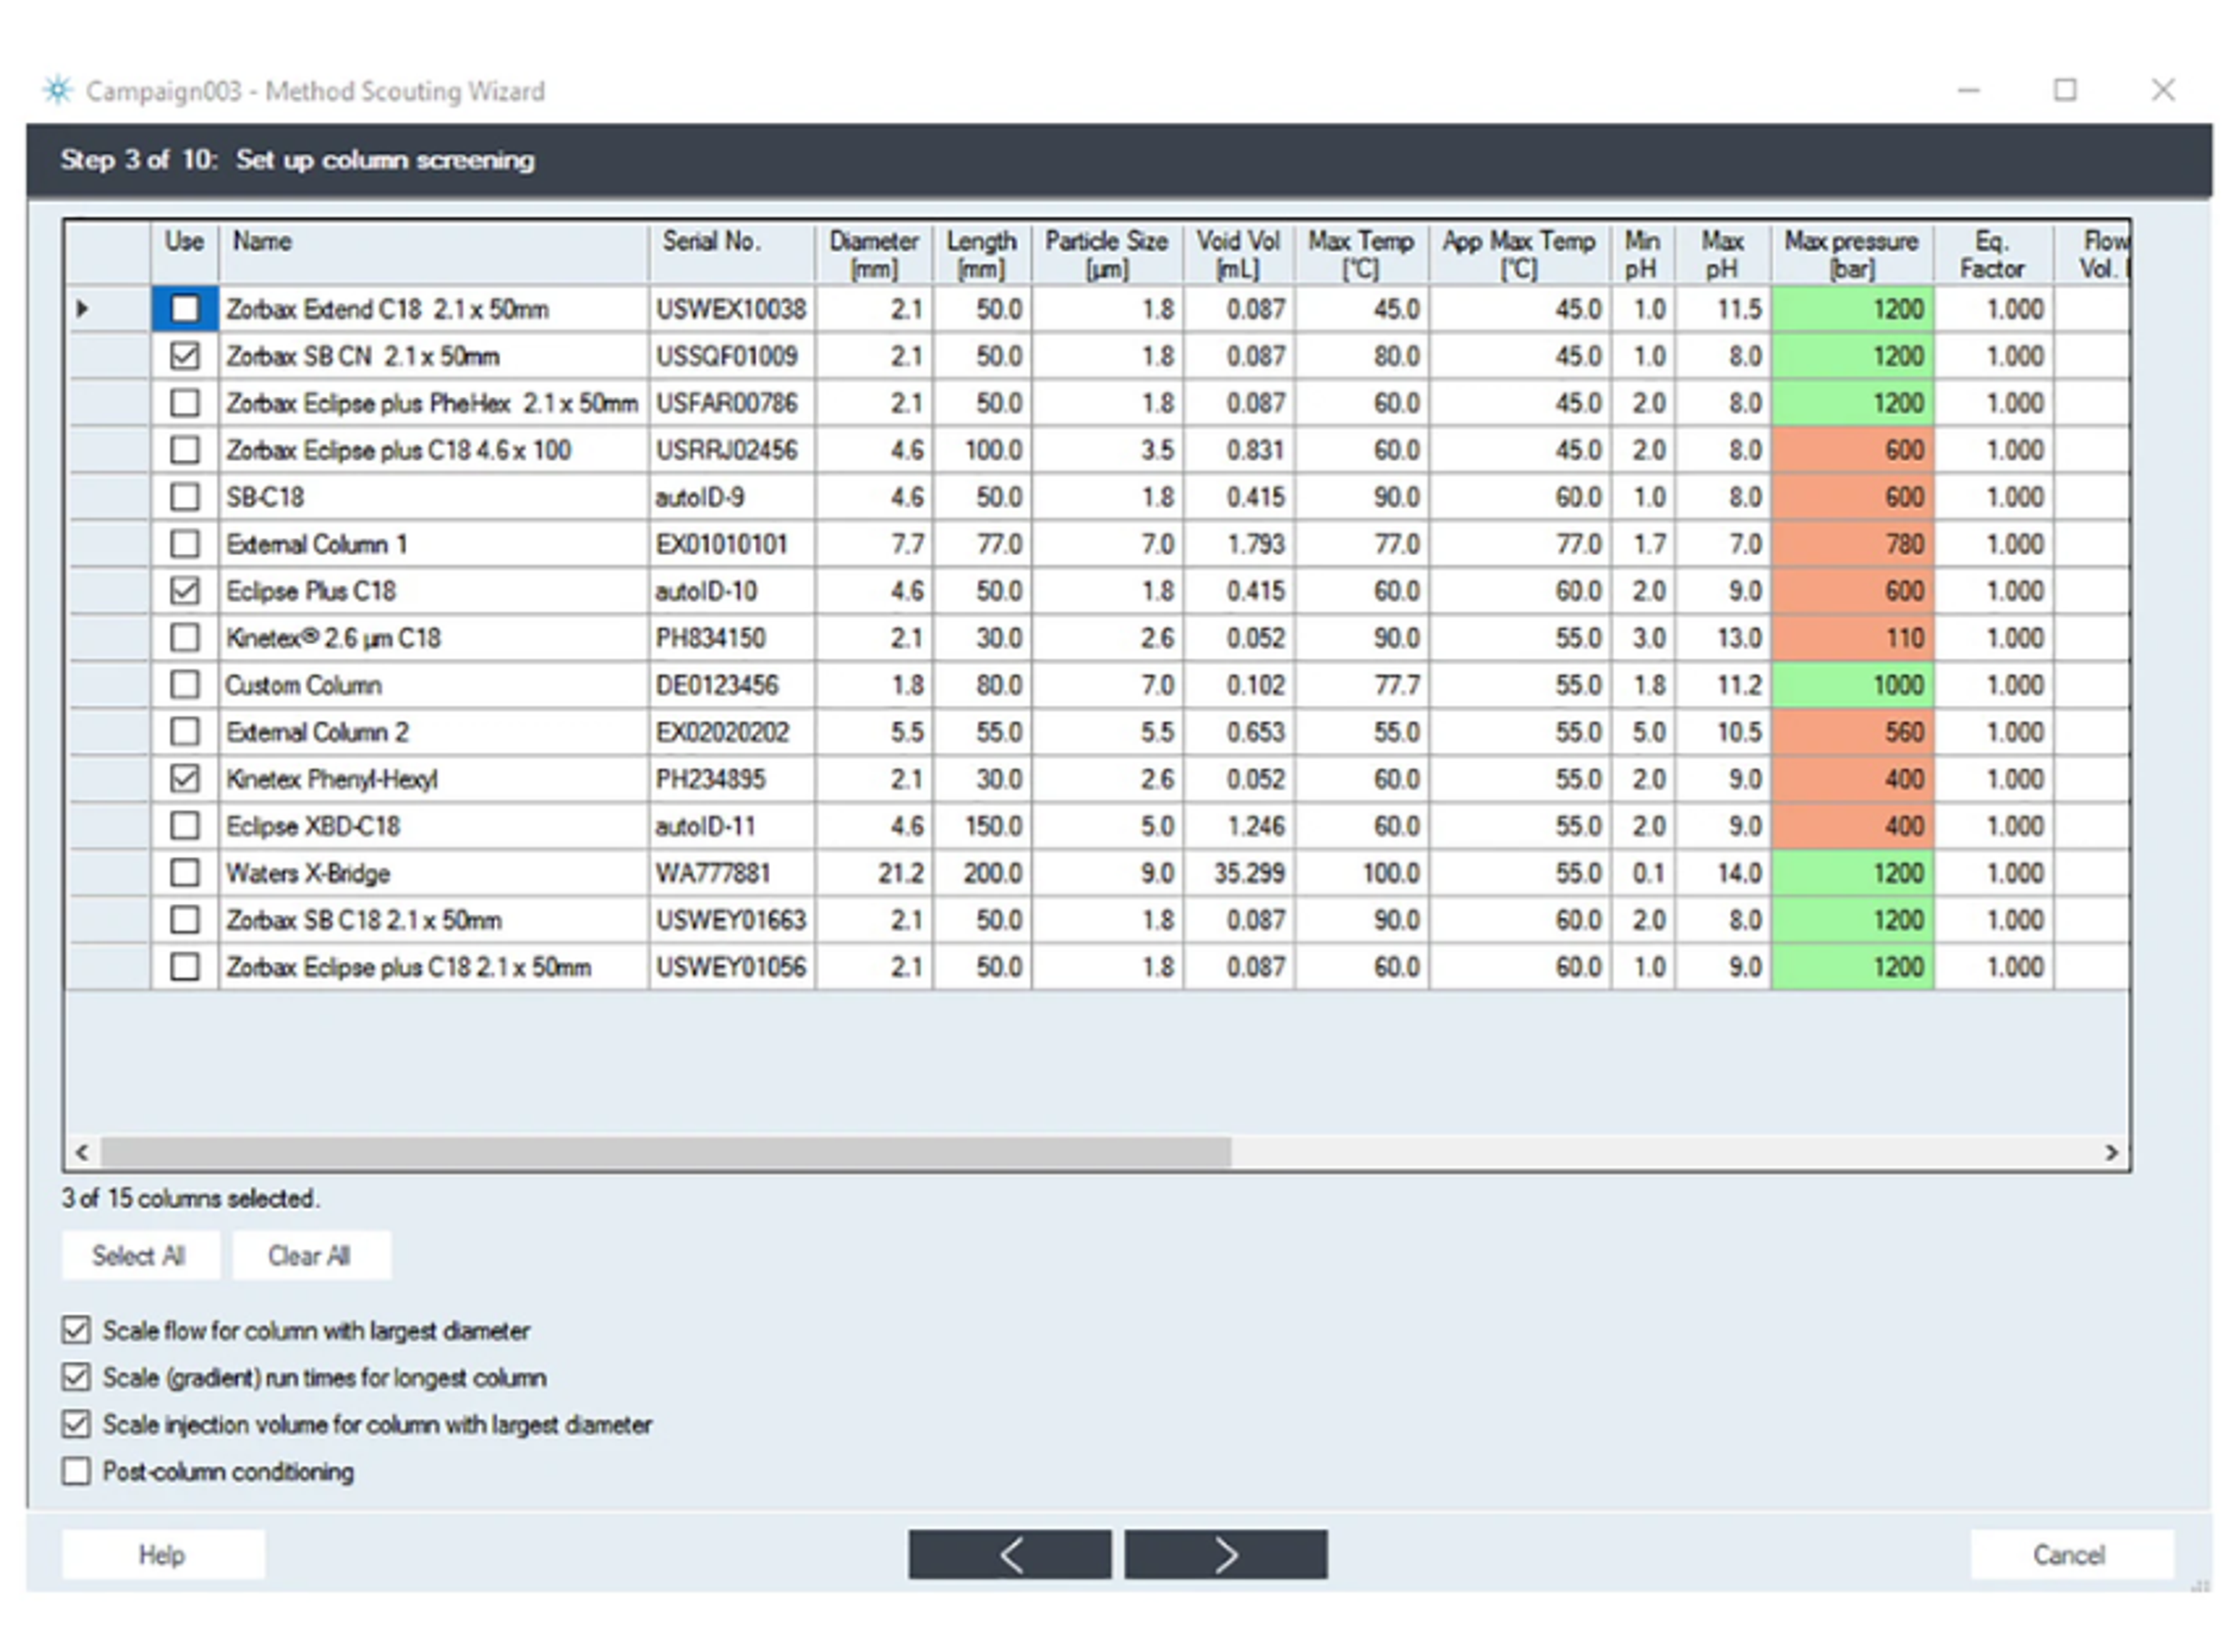Check Zorbax Extend C18 column
2238x1652 pixels.
pos(184,309)
